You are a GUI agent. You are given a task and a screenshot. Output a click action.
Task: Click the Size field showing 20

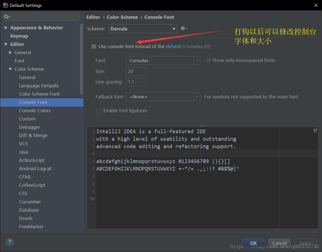coord(136,71)
